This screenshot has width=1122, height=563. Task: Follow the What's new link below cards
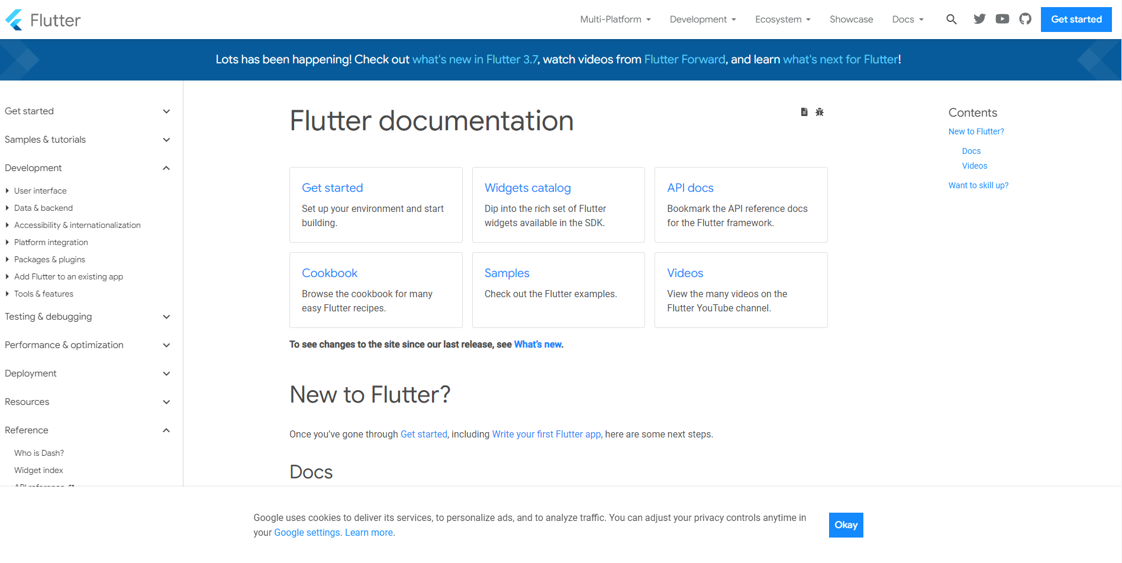click(x=538, y=345)
